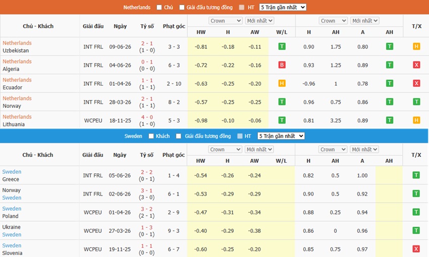Open Sweden 5 Trận gần nhất dropdown
This screenshot has height=257, width=429.
281,136
